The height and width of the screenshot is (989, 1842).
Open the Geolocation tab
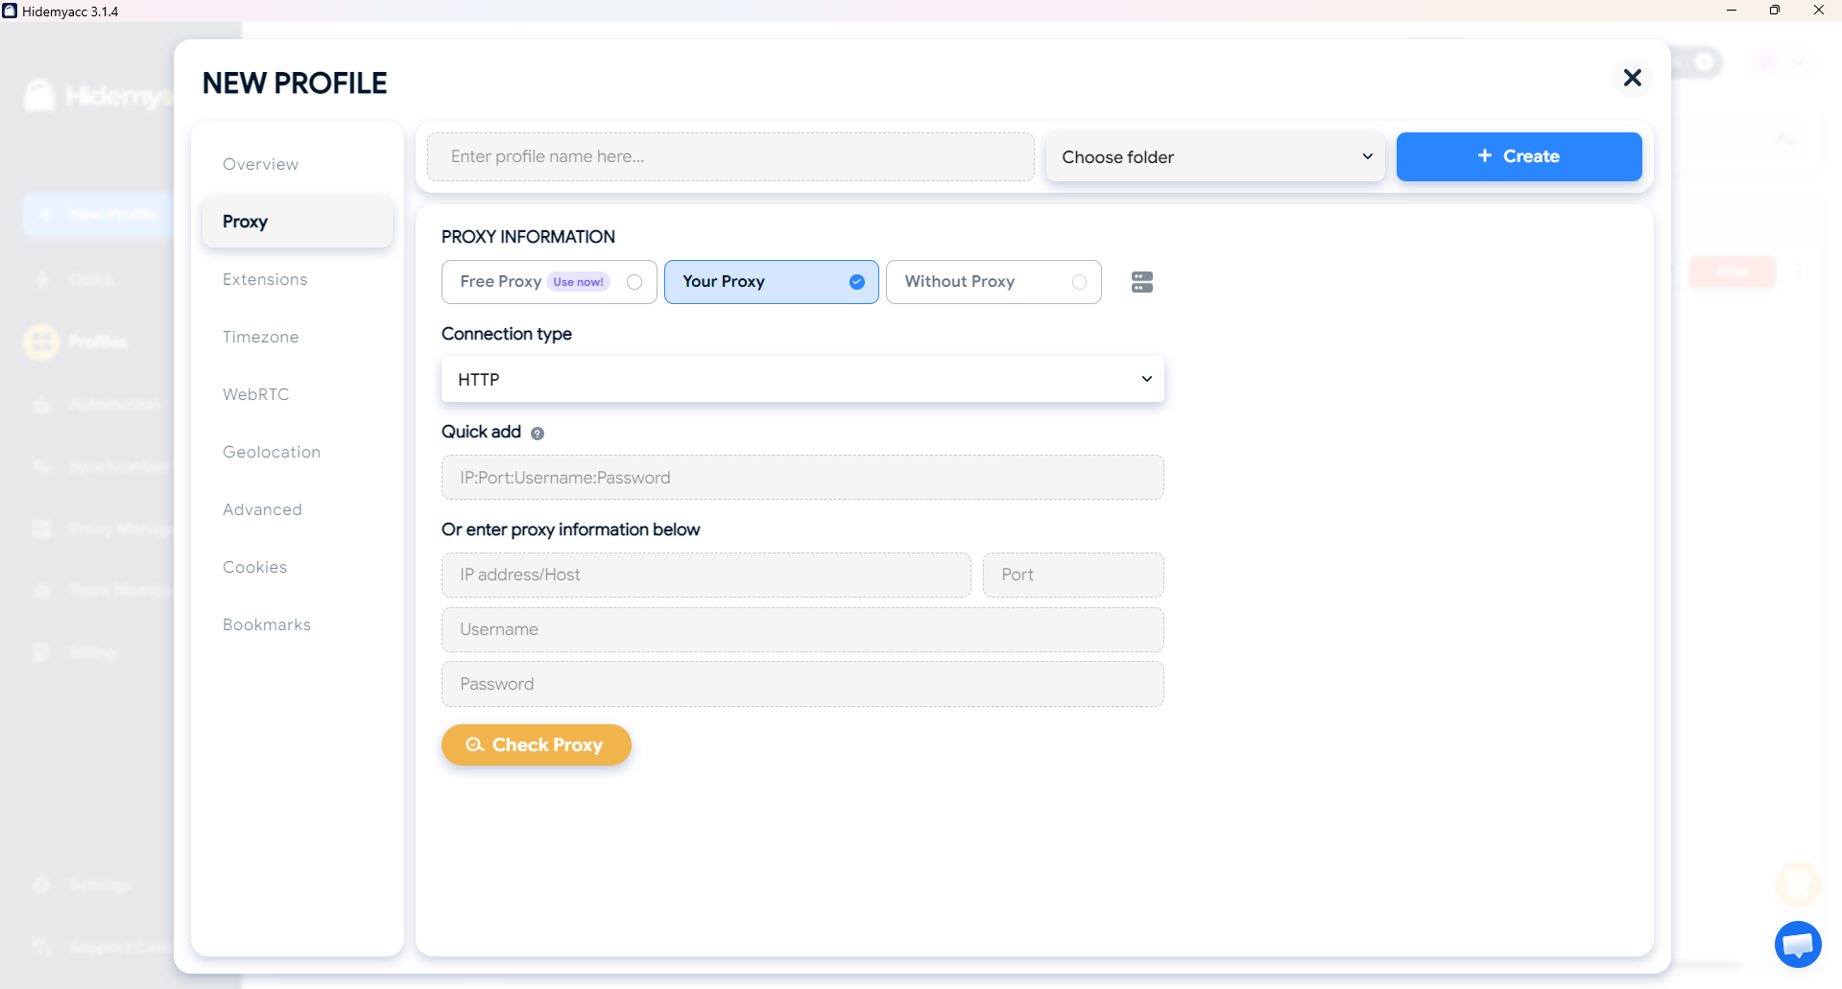272,452
